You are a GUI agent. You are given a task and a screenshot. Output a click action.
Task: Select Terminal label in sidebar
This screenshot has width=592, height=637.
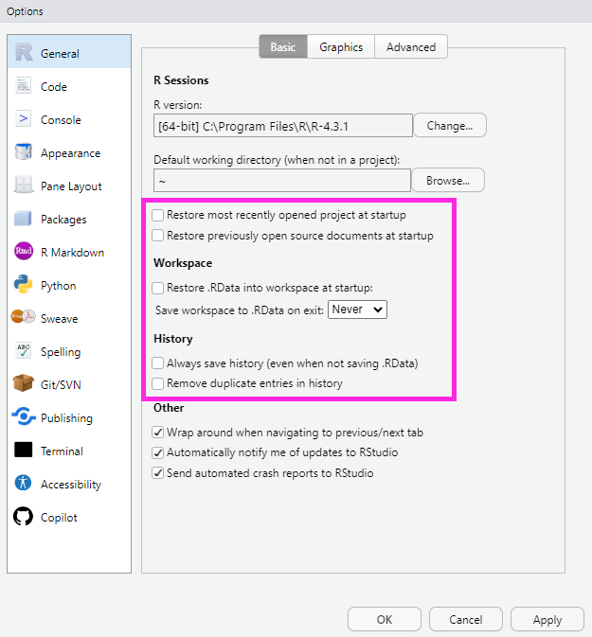(62, 451)
